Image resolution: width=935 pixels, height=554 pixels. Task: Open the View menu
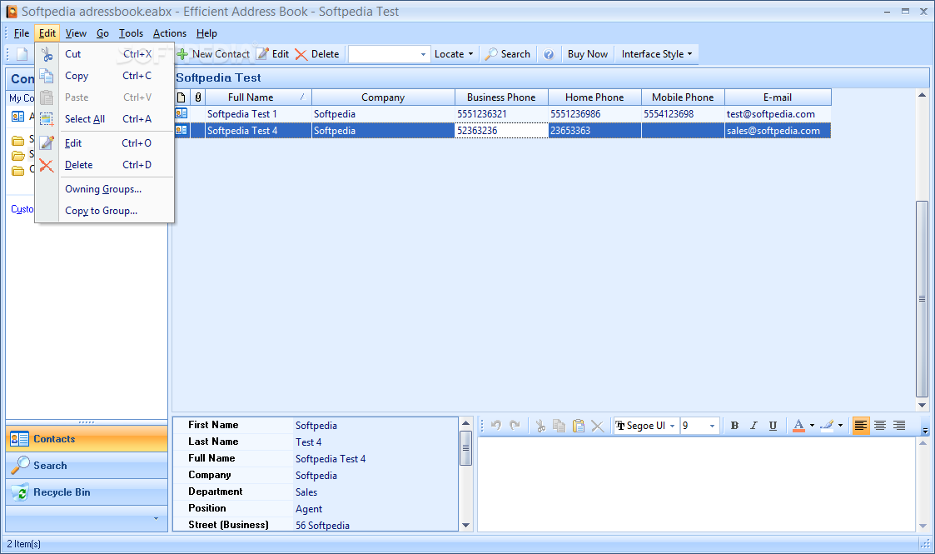click(76, 33)
